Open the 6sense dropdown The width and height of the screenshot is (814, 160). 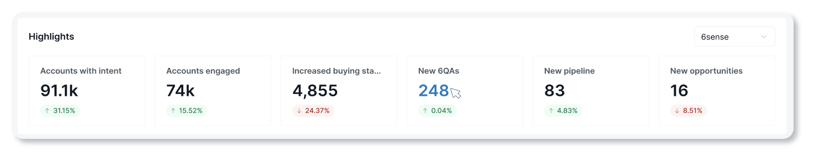pyautogui.click(x=734, y=37)
